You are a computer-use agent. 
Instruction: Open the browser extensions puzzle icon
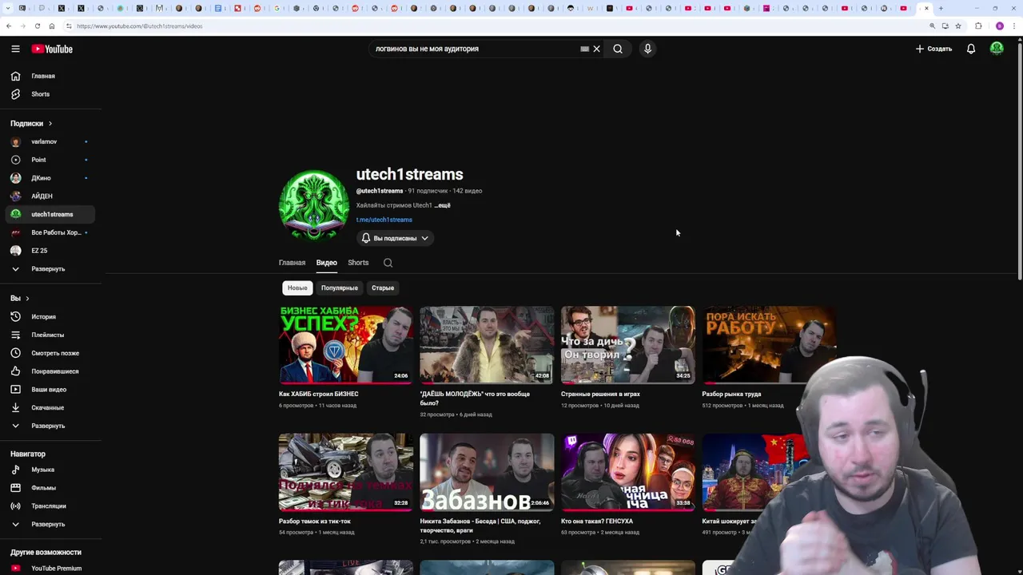978,26
